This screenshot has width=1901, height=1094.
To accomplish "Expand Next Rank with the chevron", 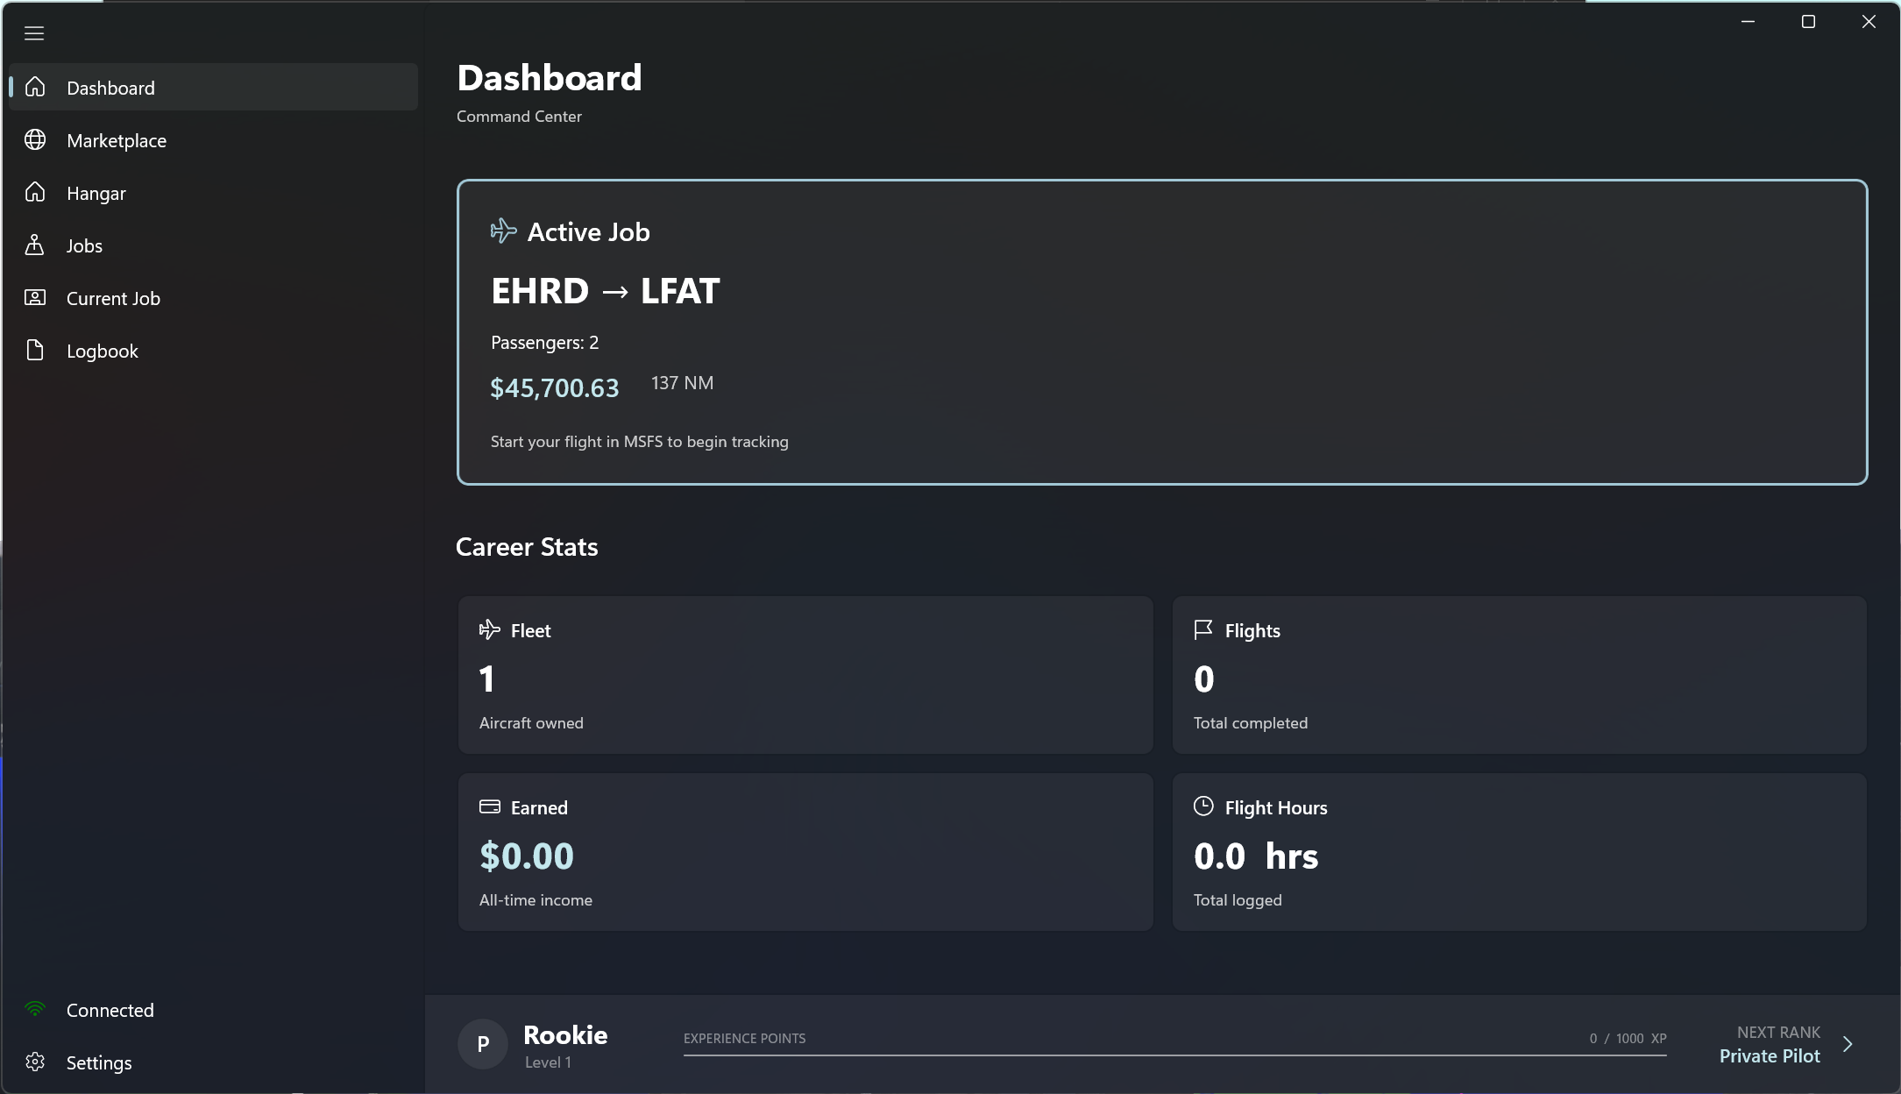I will tap(1849, 1043).
